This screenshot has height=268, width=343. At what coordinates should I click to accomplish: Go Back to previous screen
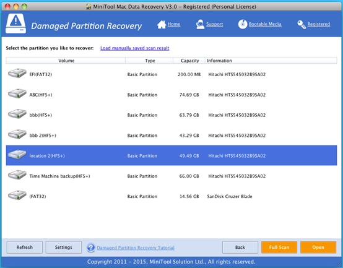coord(240,247)
